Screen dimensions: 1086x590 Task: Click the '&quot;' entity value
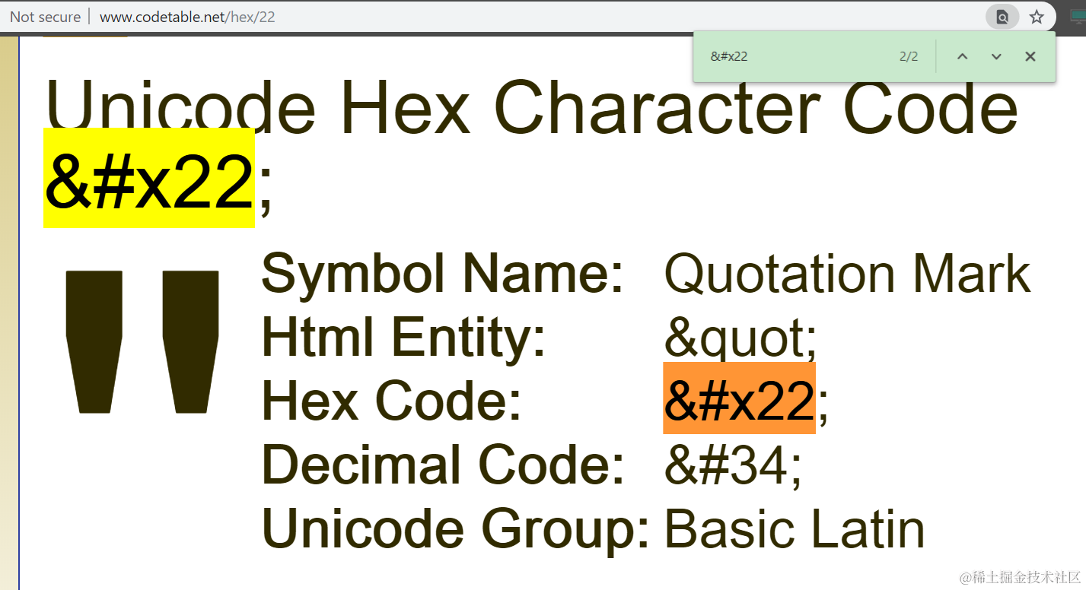pos(740,338)
